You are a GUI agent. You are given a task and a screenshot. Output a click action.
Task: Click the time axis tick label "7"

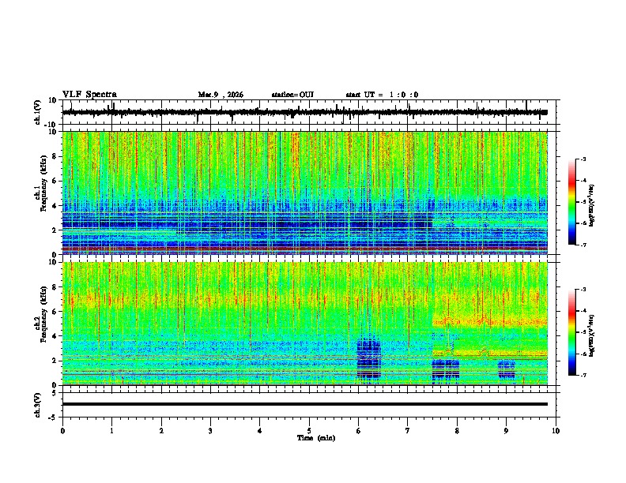point(408,430)
